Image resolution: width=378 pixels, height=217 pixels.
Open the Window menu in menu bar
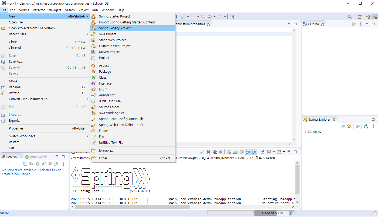pyautogui.click(x=108, y=10)
